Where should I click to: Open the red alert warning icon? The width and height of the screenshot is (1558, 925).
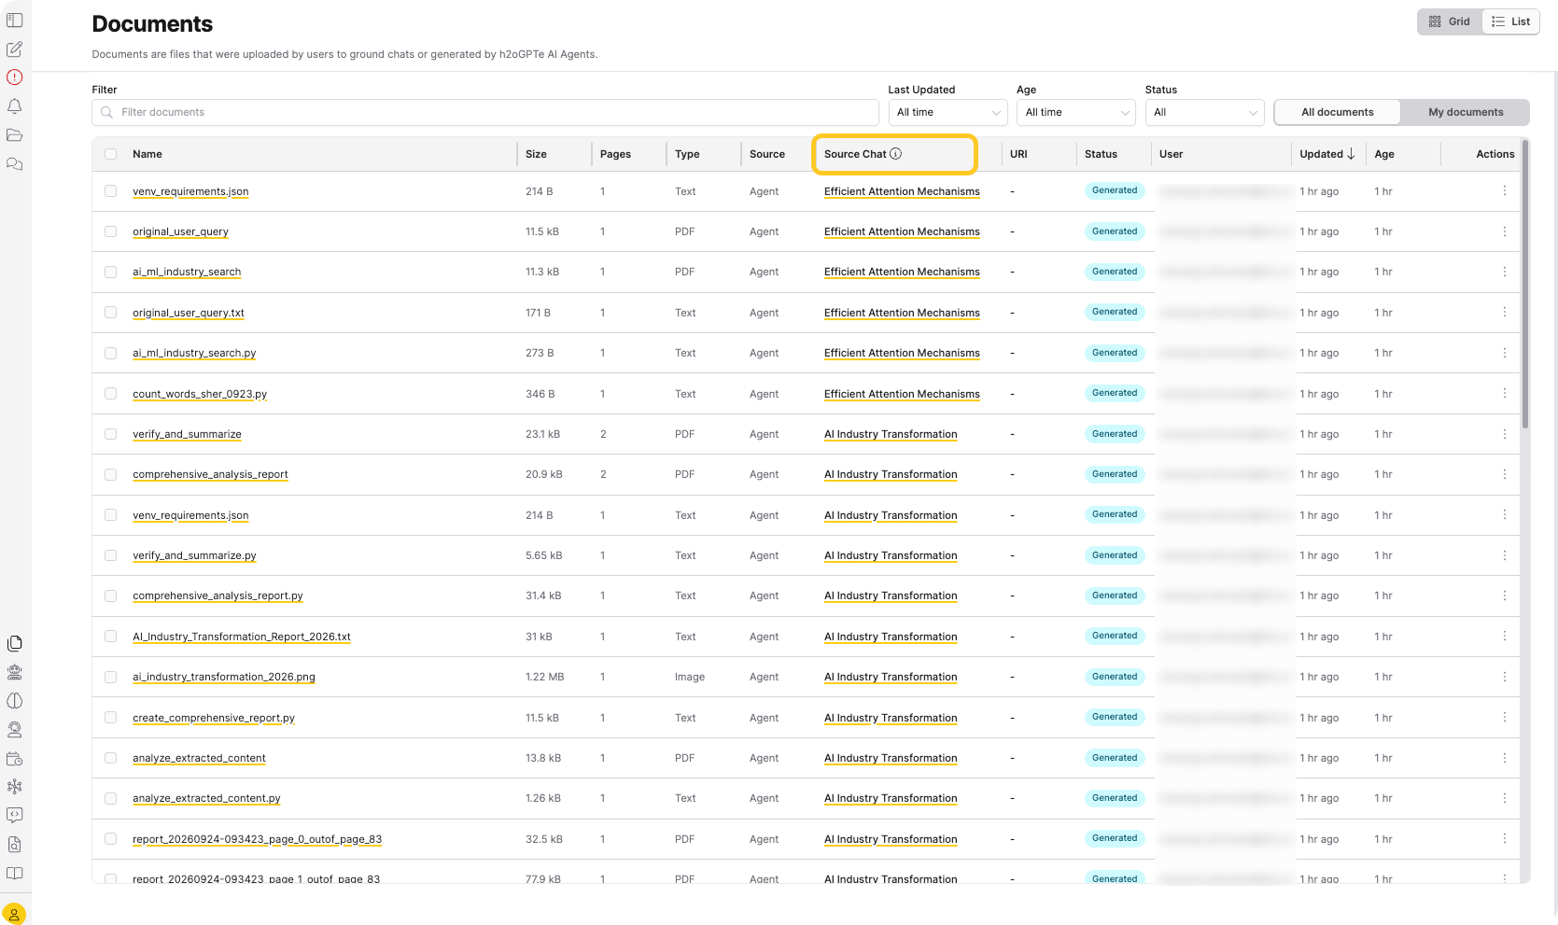tap(15, 77)
